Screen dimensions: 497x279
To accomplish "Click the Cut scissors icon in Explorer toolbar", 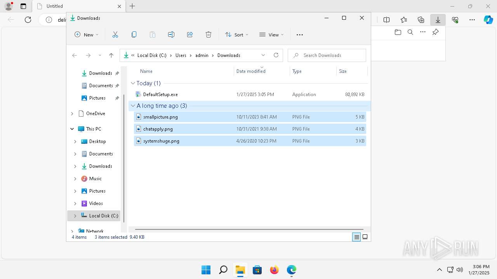I will point(115,34).
